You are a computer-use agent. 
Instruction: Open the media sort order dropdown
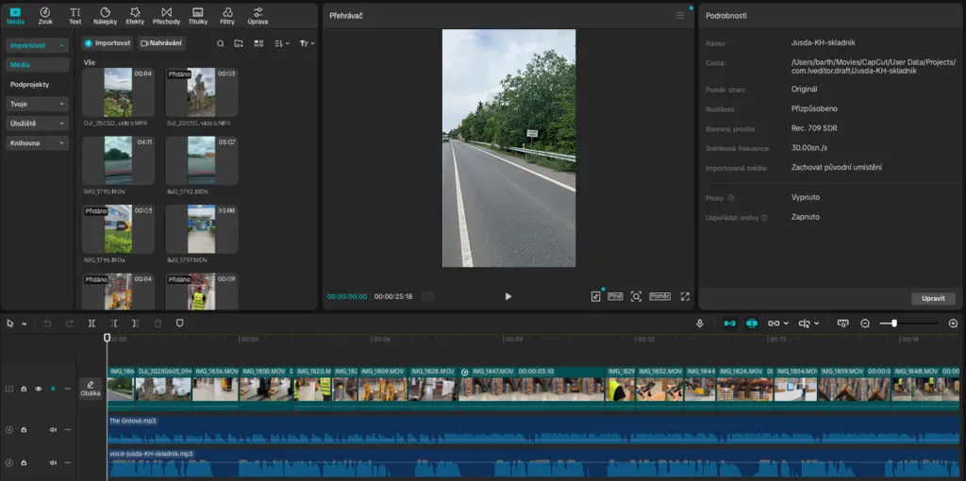pyautogui.click(x=281, y=43)
